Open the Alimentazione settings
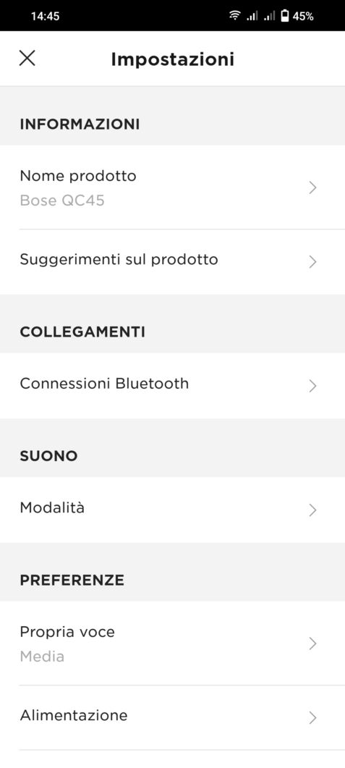 pyautogui.click(x=172, y=718)
